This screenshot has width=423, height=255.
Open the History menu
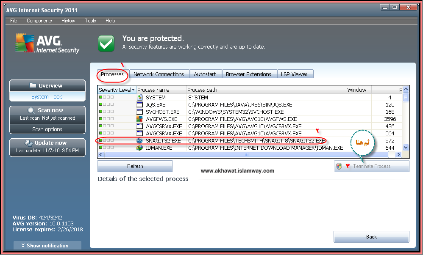coord(68,21)
